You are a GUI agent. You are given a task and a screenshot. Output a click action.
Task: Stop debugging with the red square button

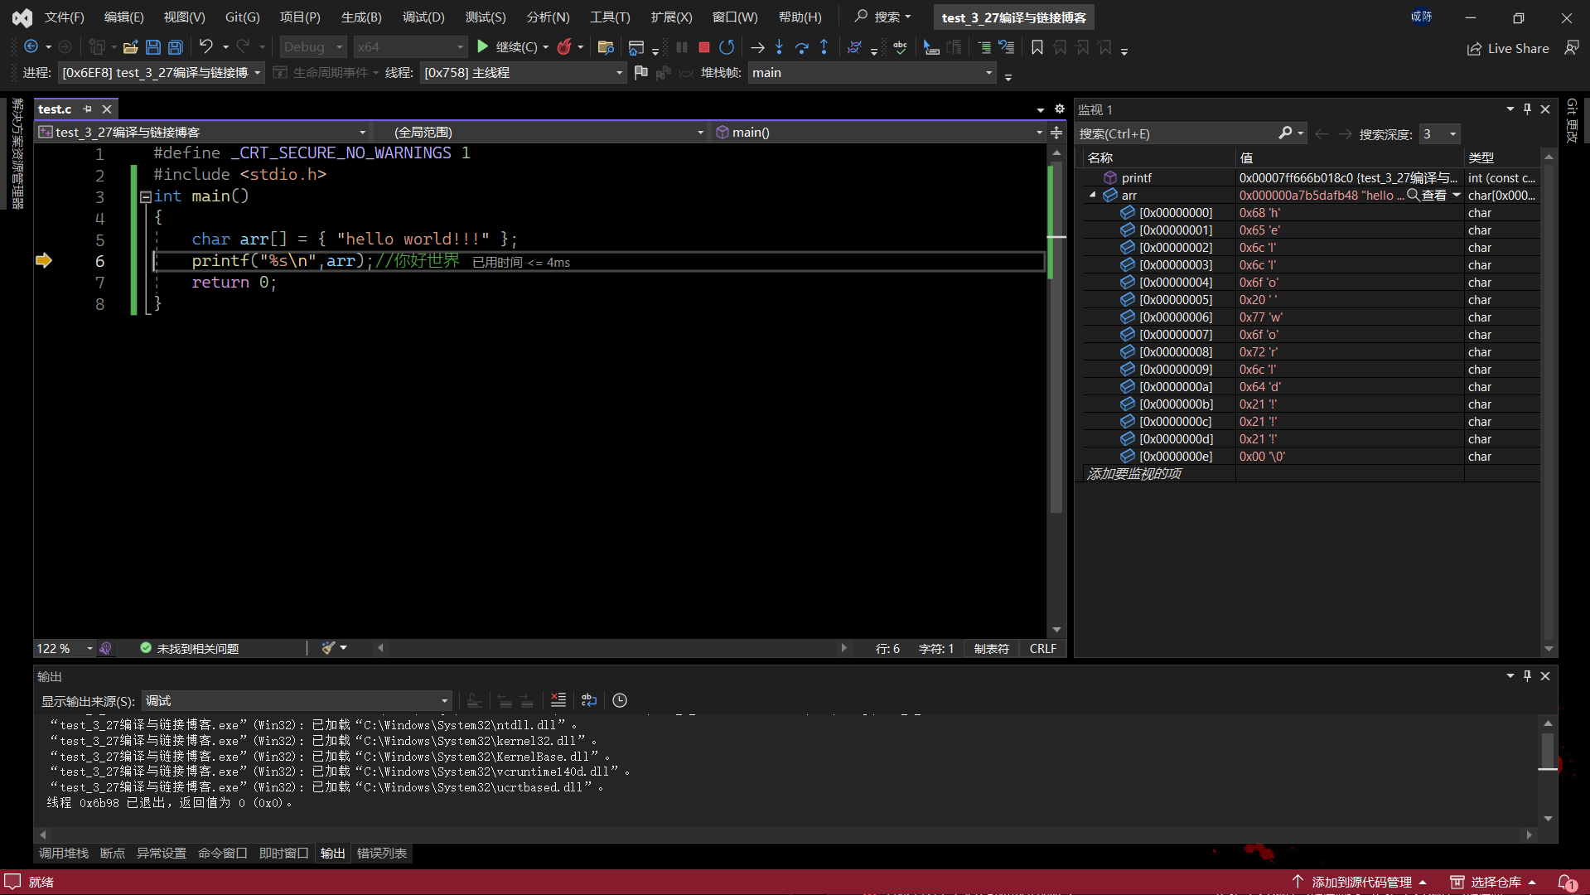pyautogui.click(x=703, y=47)
